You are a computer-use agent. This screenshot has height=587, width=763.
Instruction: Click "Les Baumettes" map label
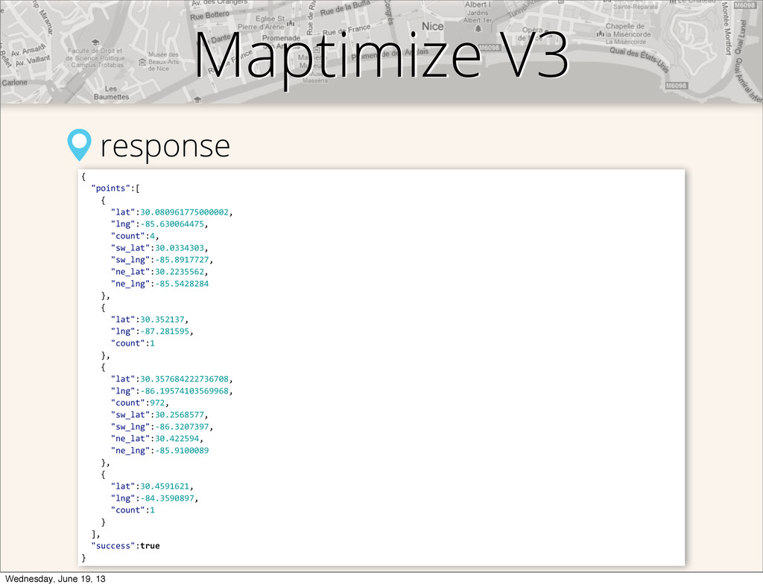point(111,93)
